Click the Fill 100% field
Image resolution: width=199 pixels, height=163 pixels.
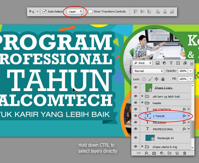click(x=183, y=79)
